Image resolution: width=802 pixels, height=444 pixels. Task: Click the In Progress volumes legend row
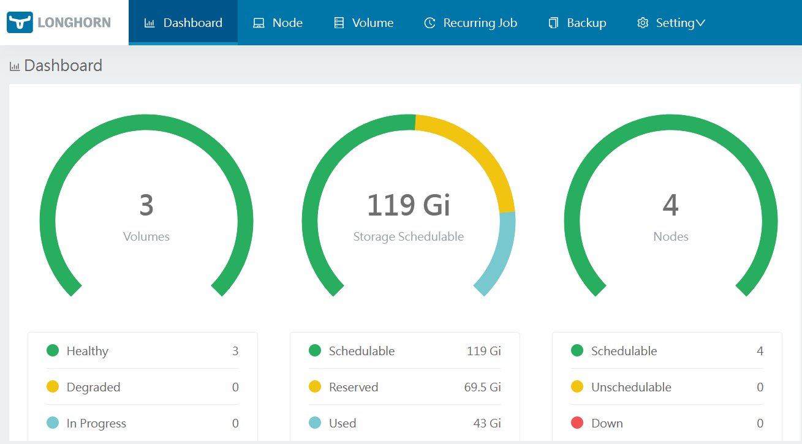pos(143,423)
